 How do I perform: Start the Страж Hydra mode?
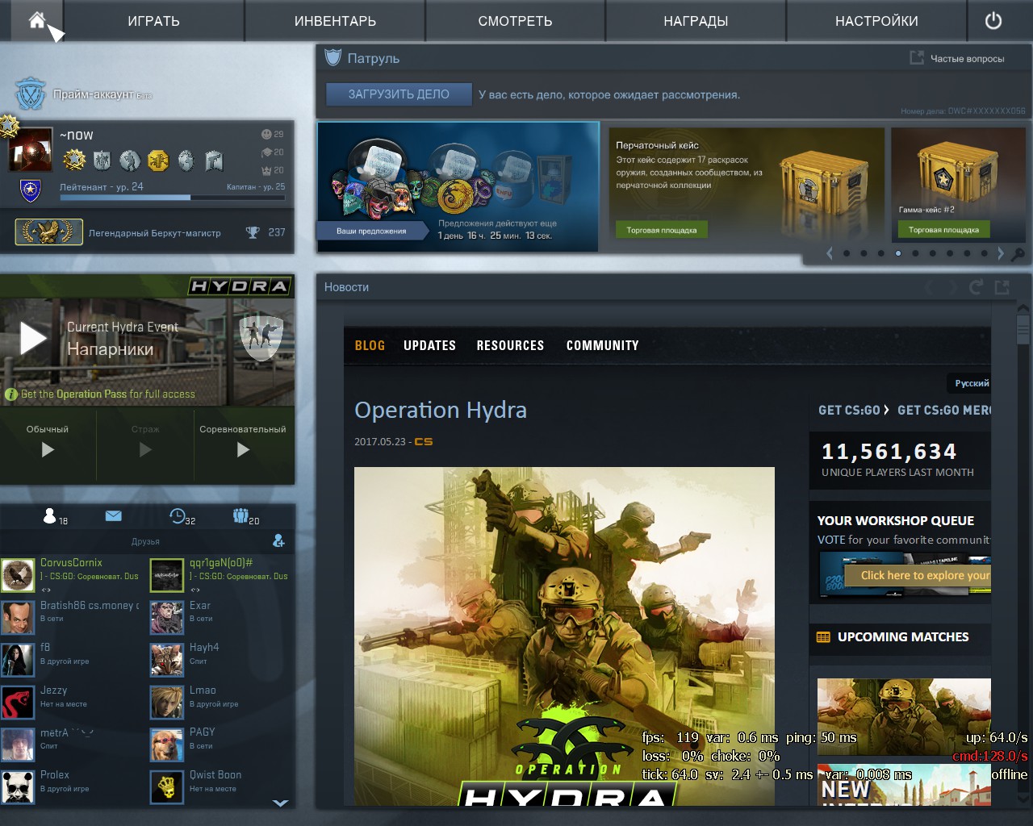pyautogui.click(x=145, y=449)
